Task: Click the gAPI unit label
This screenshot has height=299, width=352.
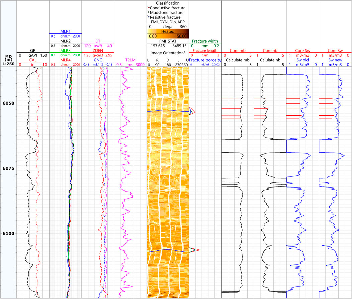Action: tap(33, 55)
